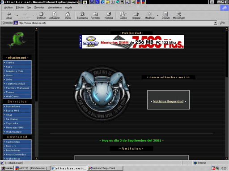Switch to mIRC32 taskbar window

(x=32, y=168)
